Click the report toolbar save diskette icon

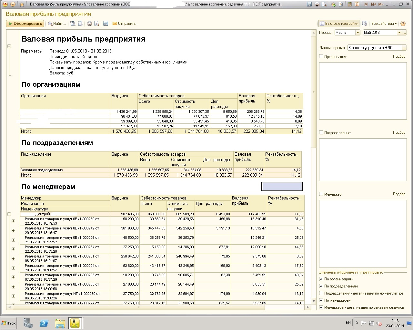pyautogui.click(x=106, y=24)
